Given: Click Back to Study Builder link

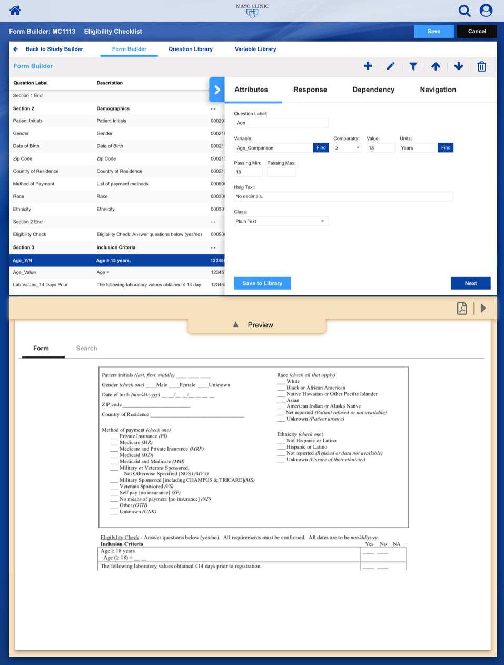Looking at the screenshot, I should (54, 49).
